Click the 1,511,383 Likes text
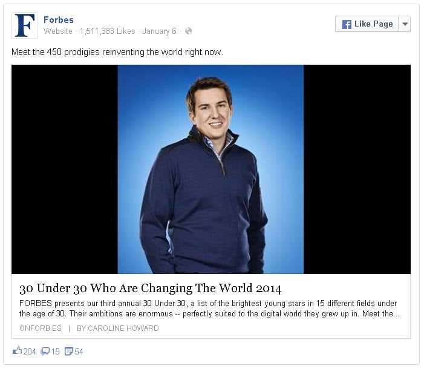This screenshot has height=372, width=424. 107,31
